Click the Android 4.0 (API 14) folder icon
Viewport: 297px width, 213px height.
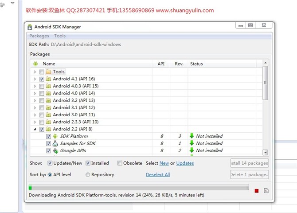click(48, 93)
